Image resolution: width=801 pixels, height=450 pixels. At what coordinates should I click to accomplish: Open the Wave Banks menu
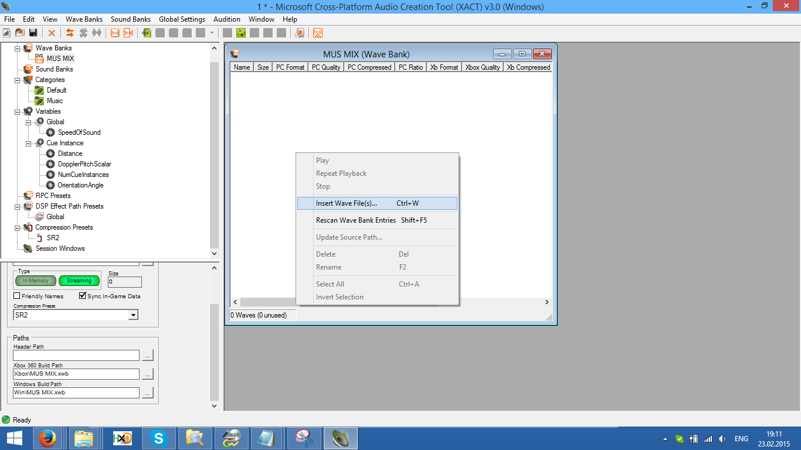tap(84, 19)
